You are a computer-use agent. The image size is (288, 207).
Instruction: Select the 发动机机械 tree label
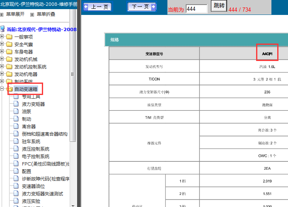point(26,59)
